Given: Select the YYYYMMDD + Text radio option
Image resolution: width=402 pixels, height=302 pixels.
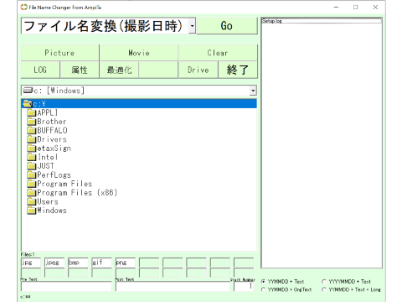Looking at the screenshot, I should [346, 282].
